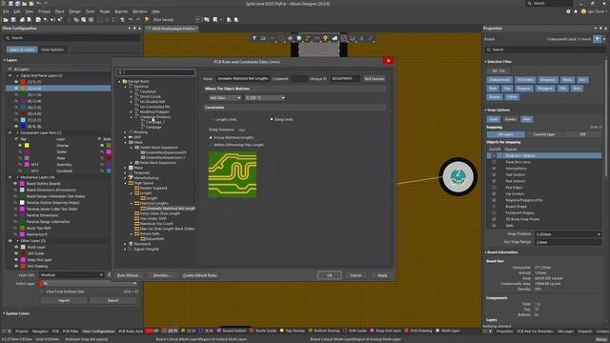Select the Delay Units radio button

pyautogui.click(x=272, y=119)
